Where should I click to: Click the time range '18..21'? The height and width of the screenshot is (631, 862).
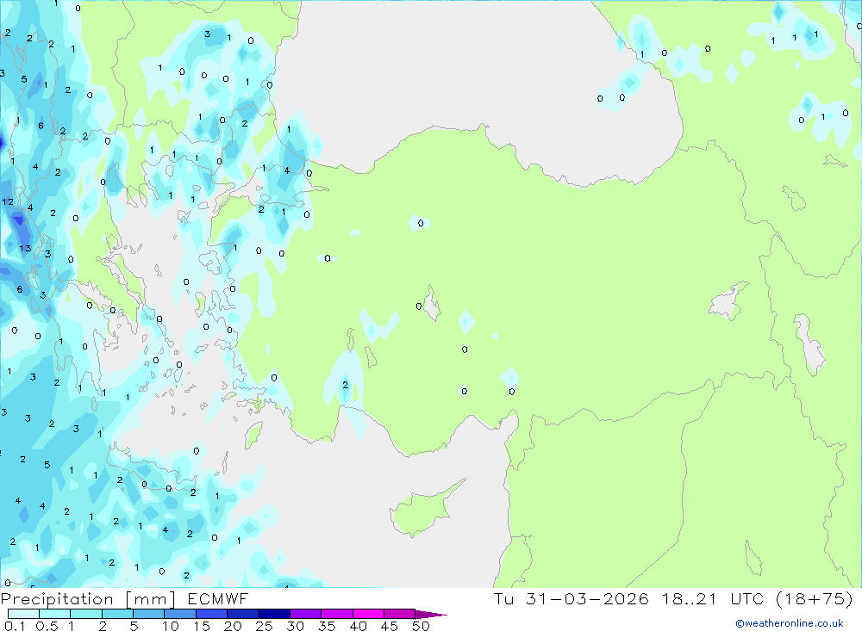click(690, 598)
